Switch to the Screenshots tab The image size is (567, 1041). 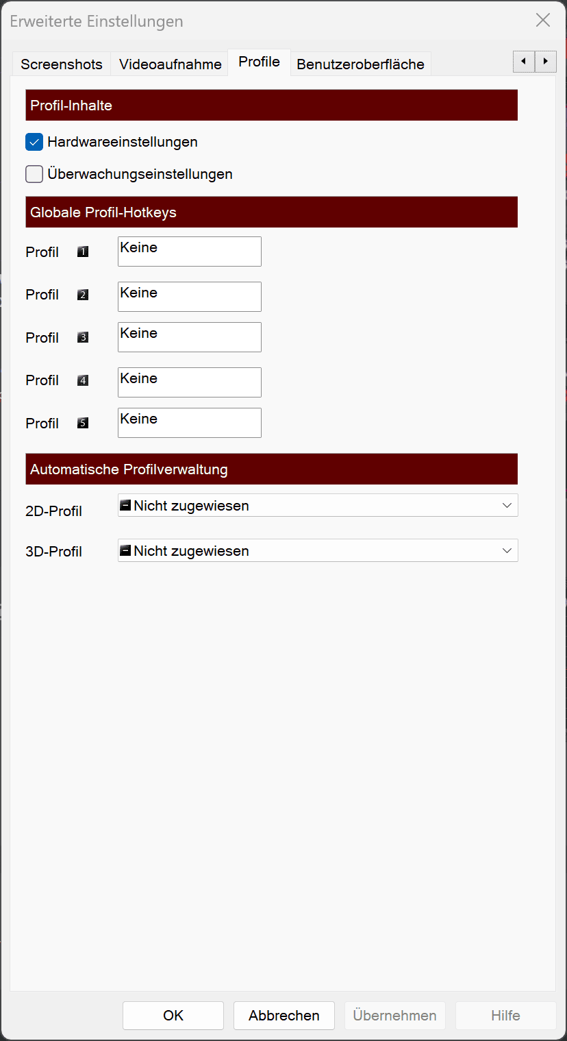(x=62, y=64)
